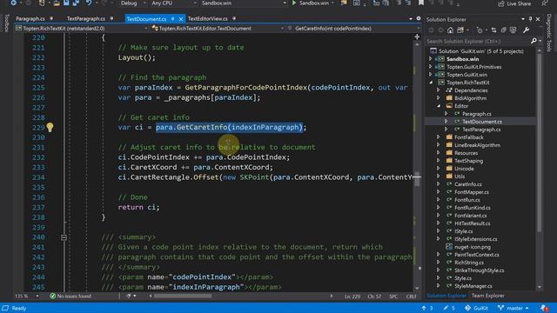The image size is (557, 313).
Task: Click the Solution Explorer vertical scrollbar
Action: [x=540, y=142]
